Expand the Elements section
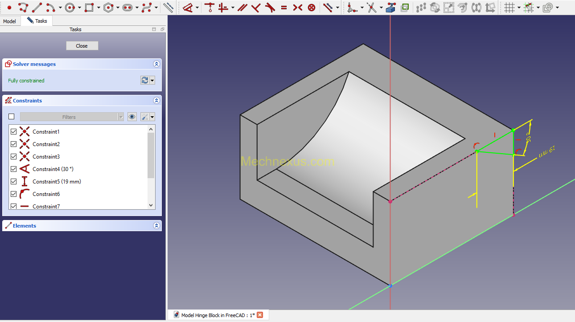Image resolution: width=575 pixels, height=322 pixels. click(x=156, y=226)
